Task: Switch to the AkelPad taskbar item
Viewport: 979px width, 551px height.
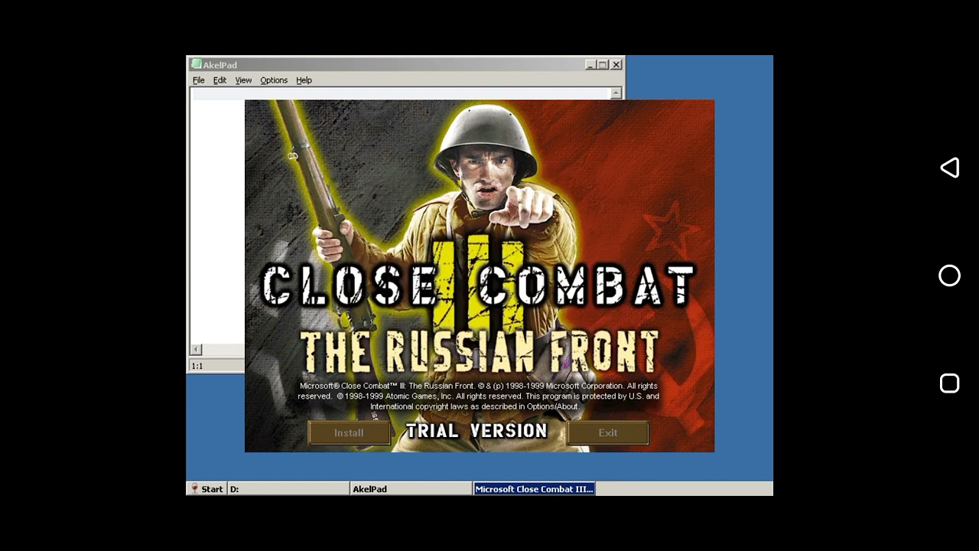Action: (411, 489)
